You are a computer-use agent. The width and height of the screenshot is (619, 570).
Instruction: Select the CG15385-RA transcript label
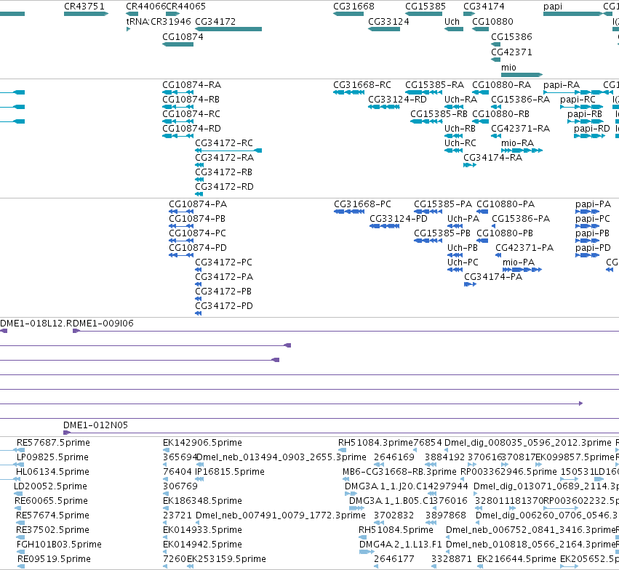tap(435, 85)
